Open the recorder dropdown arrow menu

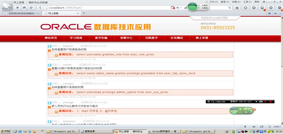pos(256,102)
